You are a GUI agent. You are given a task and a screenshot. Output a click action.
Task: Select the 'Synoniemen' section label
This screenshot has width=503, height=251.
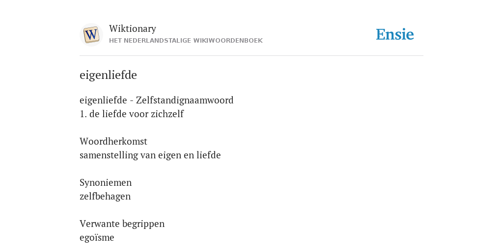(106, 182)
